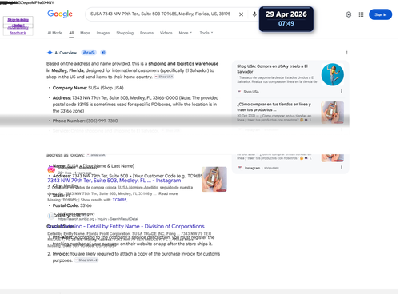Open the Images tab

[x=103, y=33]
